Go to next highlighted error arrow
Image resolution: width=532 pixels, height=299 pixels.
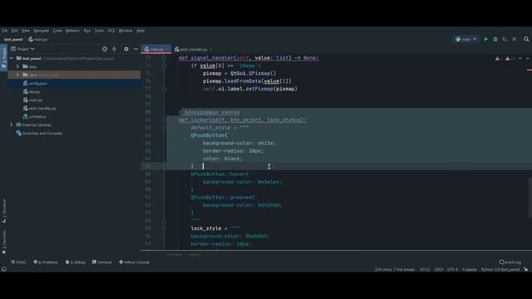click(527, 58)
